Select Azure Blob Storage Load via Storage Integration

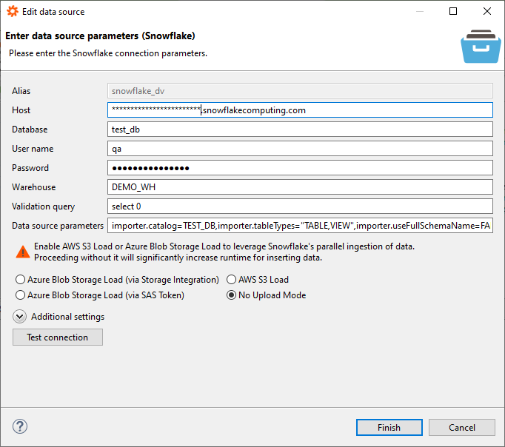(21, 280)
